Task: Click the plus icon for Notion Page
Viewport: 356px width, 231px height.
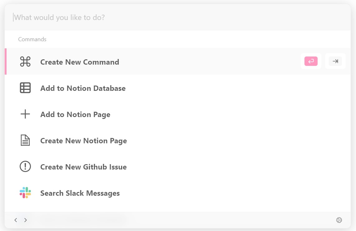Action: (25, 114)
